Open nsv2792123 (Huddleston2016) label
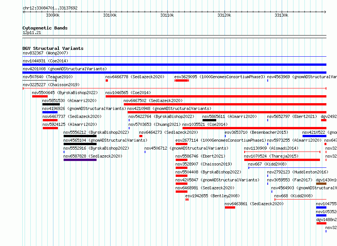The width and height of the screenshot is (337, 246). click(298, 172)
